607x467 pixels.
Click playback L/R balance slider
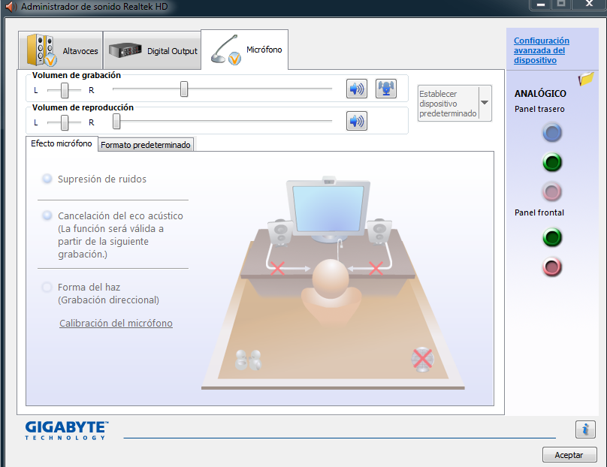(65, 122)
